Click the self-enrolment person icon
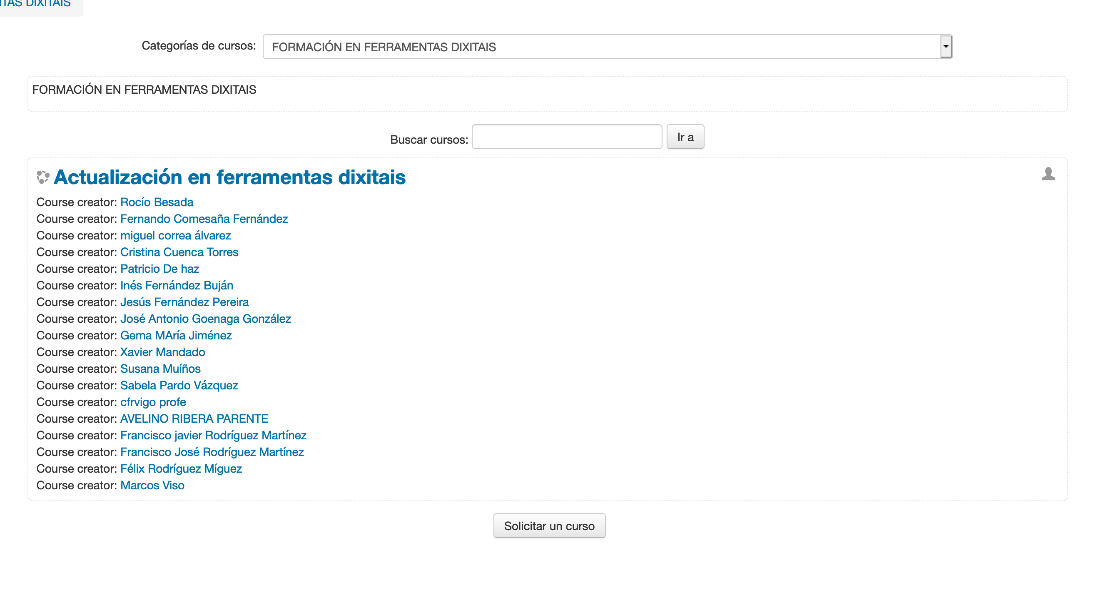 (1048, 174)
